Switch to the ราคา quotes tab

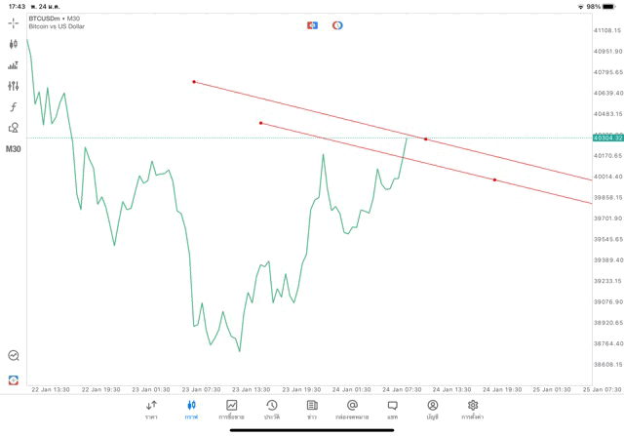[x=151, y=410]
